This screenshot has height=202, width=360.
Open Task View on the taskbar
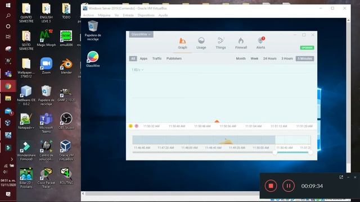click(x=8, y=36)
